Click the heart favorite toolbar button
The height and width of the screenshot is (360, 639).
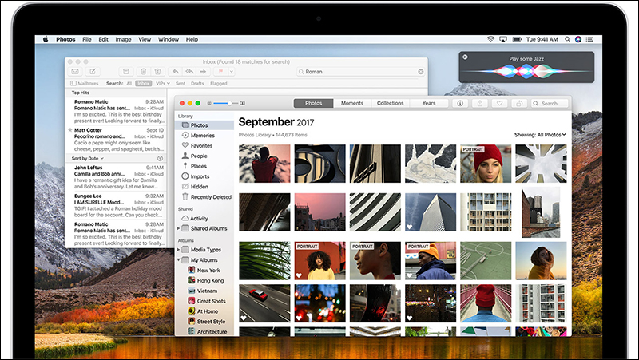[499, 104]
